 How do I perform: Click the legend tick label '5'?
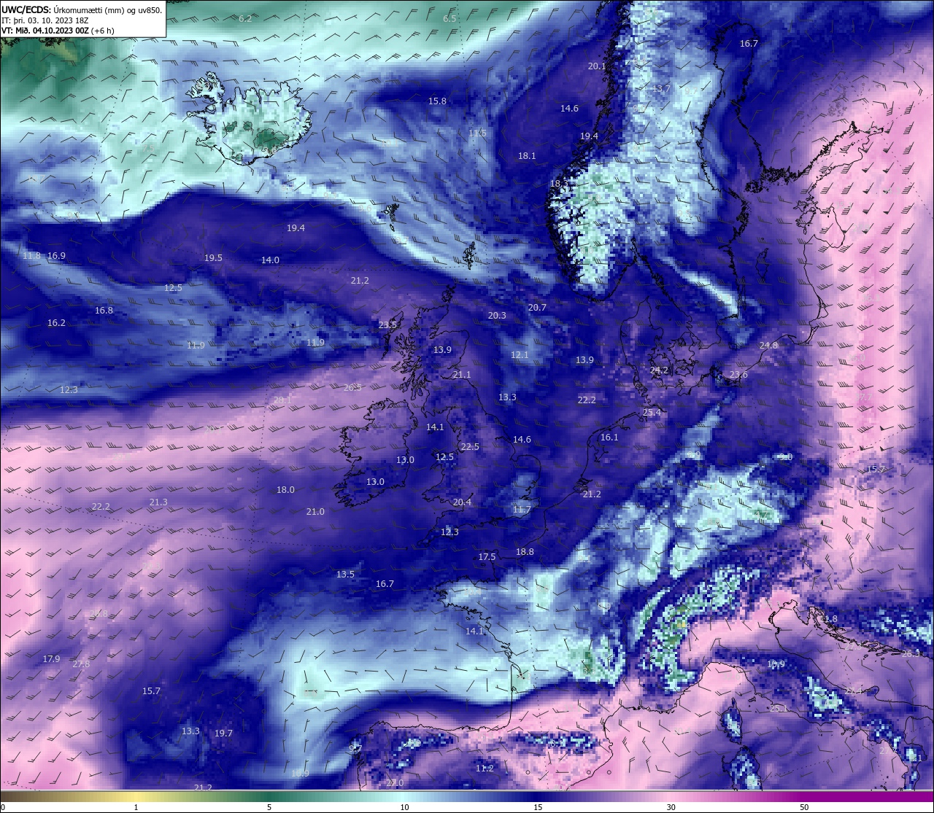point(269,807)
